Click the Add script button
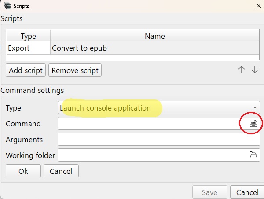264x199 pixels. (26, 70)
